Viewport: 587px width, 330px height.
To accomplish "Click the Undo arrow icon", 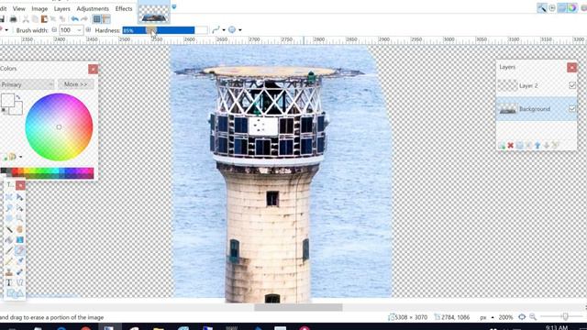I will click(x=74, y=18).
